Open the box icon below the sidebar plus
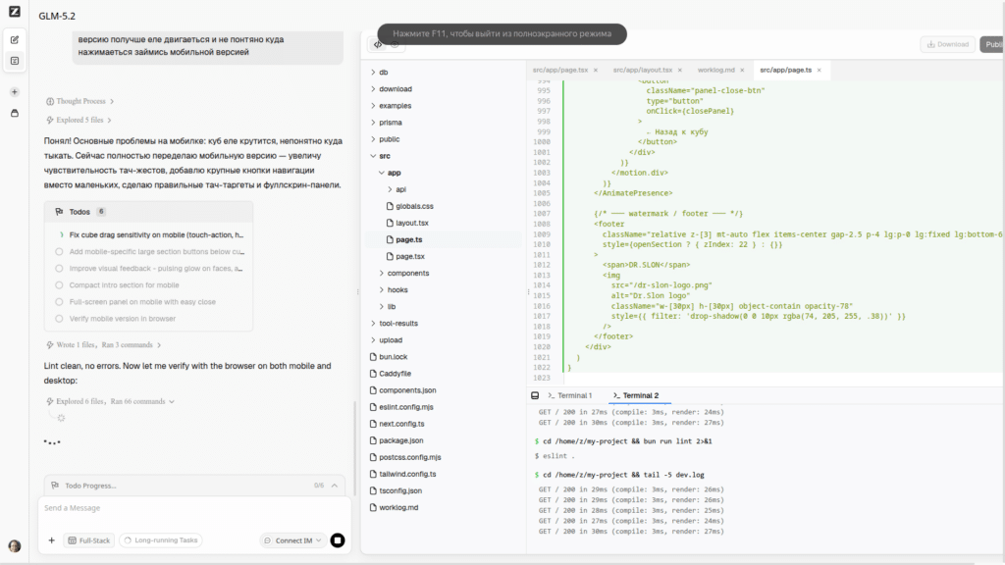 [15, 114]
